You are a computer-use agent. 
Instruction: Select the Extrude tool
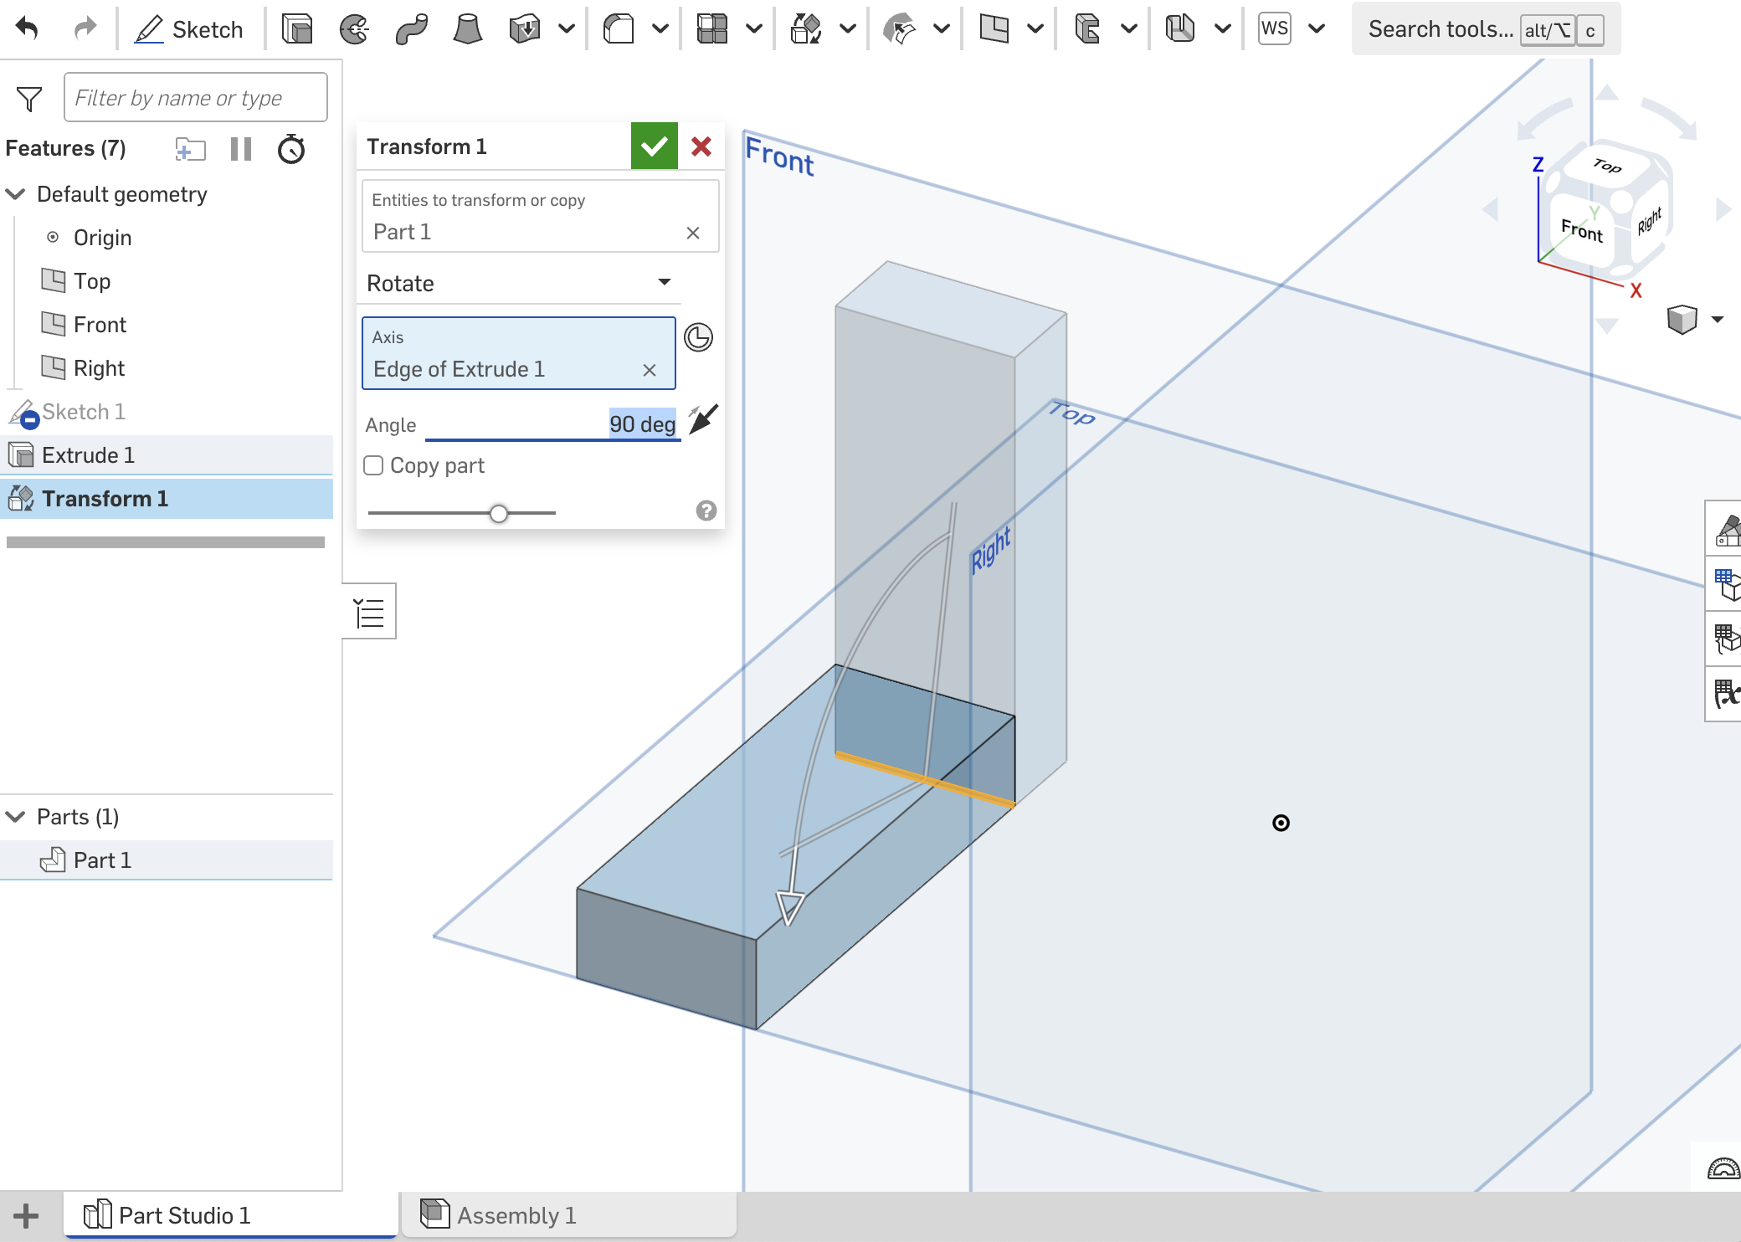[x=295, y=28]
